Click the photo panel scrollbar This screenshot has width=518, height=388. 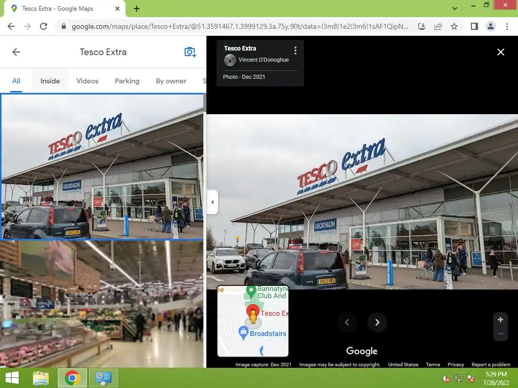click(205, 103)
